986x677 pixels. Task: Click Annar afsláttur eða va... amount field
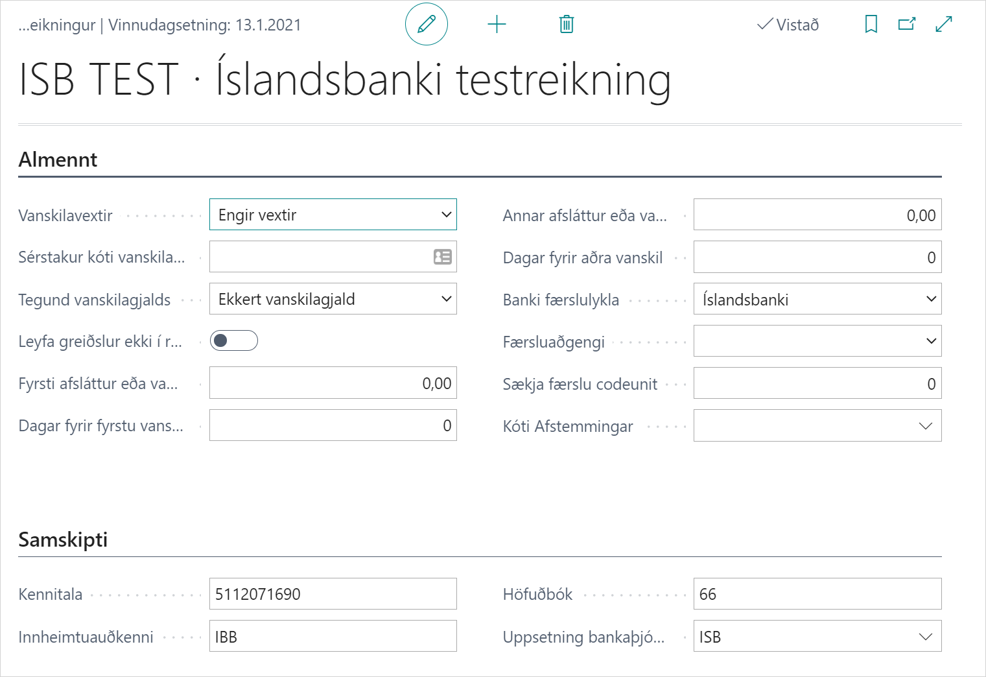pyautogui.click(x=817, y=215)
